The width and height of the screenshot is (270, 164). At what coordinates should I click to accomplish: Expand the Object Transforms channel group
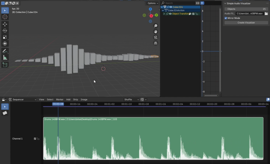pos(164,14)
